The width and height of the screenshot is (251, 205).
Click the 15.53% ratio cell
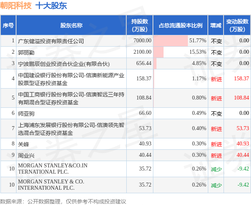(180, 52)
